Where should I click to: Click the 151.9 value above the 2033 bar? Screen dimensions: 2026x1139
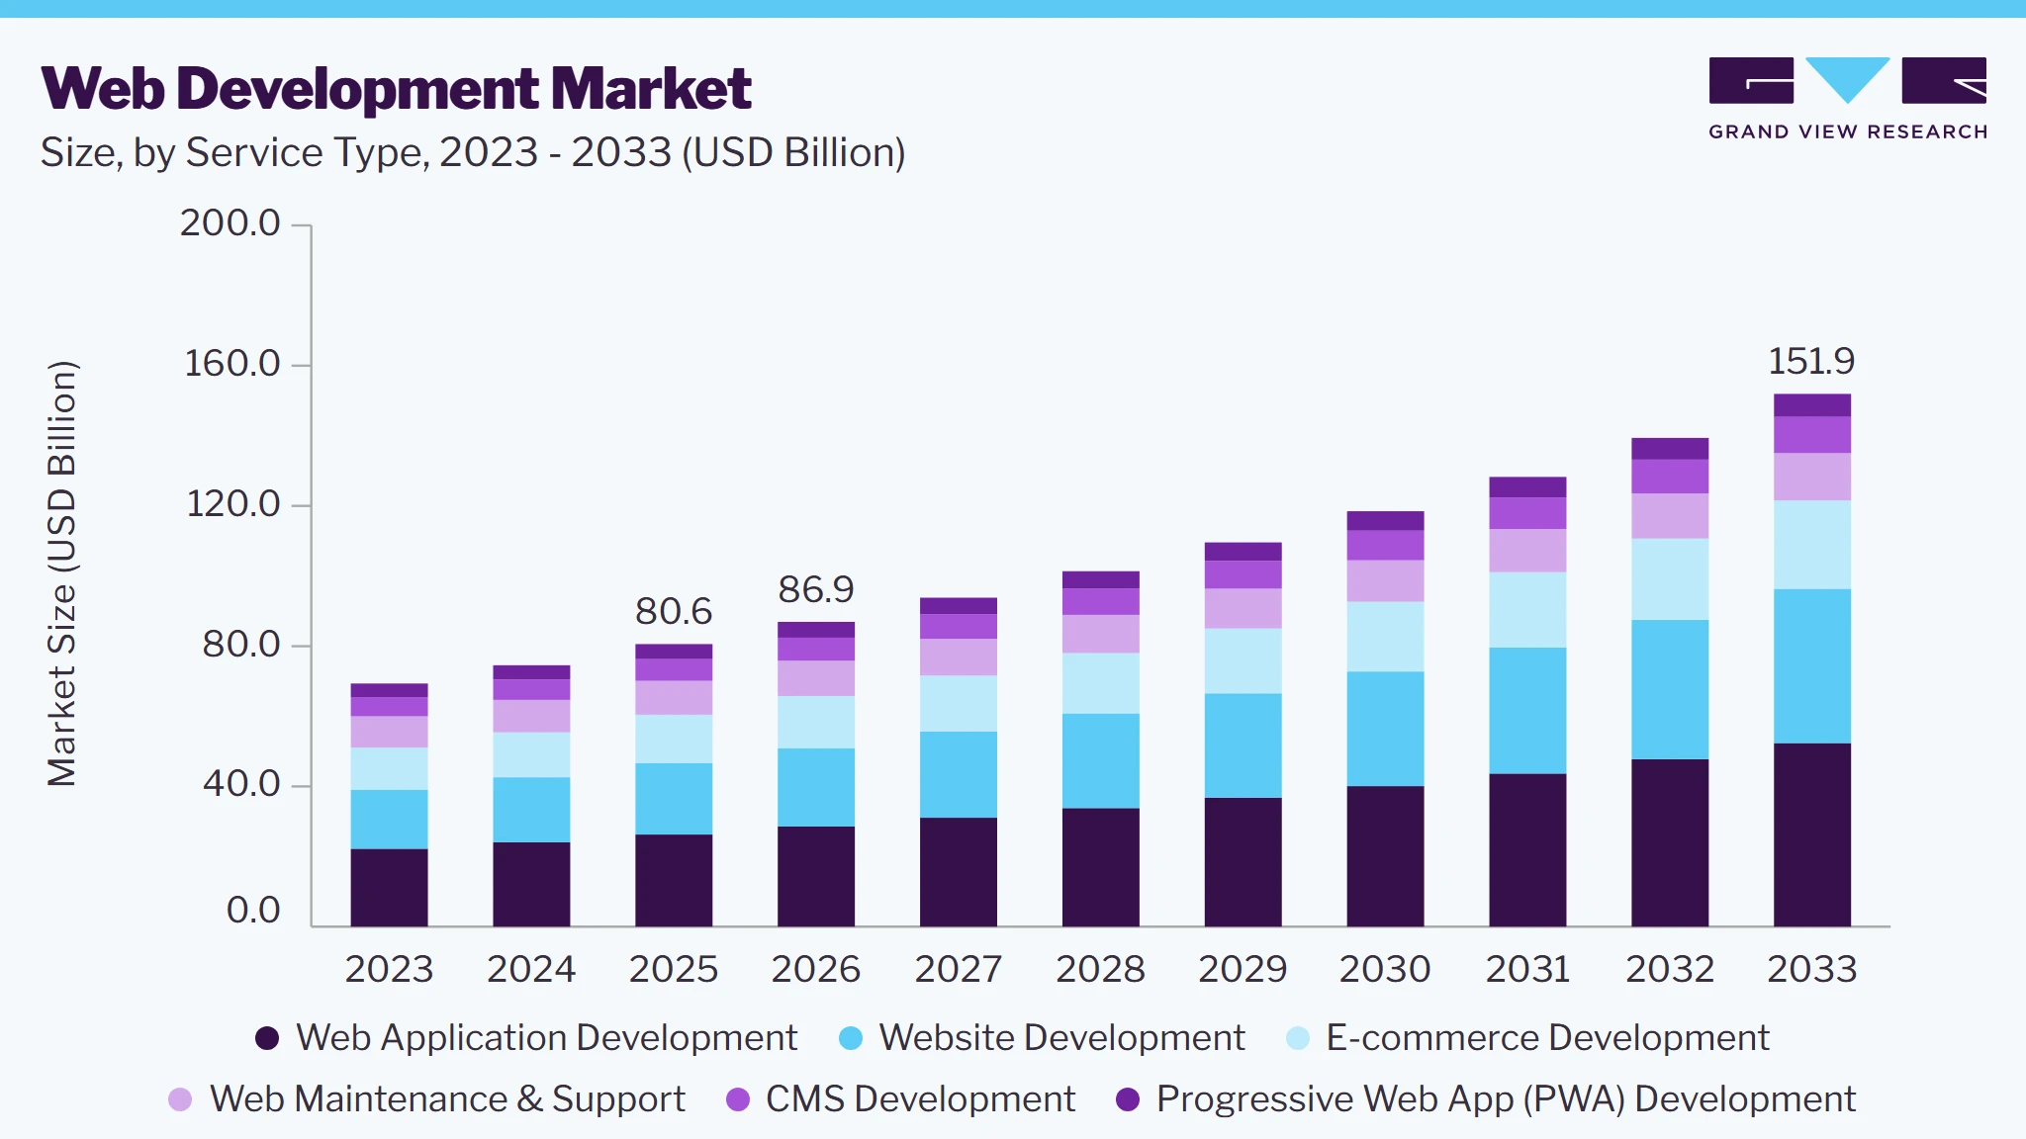click(1811, 361)
